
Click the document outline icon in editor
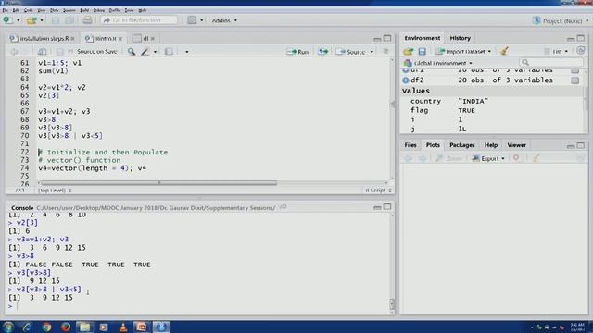tap(385, 52)
